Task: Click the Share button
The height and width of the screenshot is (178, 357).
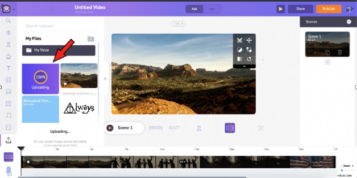Action: pos(300,9)
